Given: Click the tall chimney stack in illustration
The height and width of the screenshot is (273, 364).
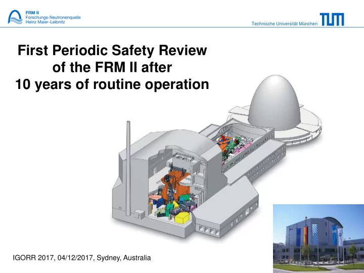Looking at the screenshot, I should click(x=128, y=168).
